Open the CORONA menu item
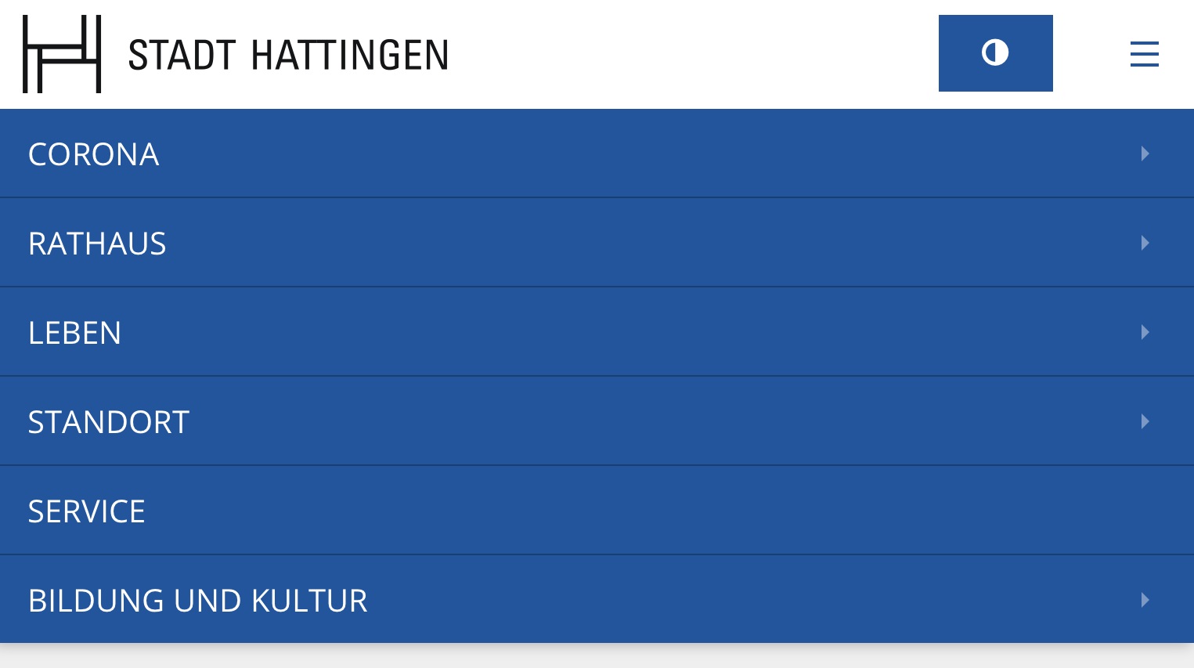Image resolution: width=1194 pixels, height=668 pixels. click(x=93, y=154)
